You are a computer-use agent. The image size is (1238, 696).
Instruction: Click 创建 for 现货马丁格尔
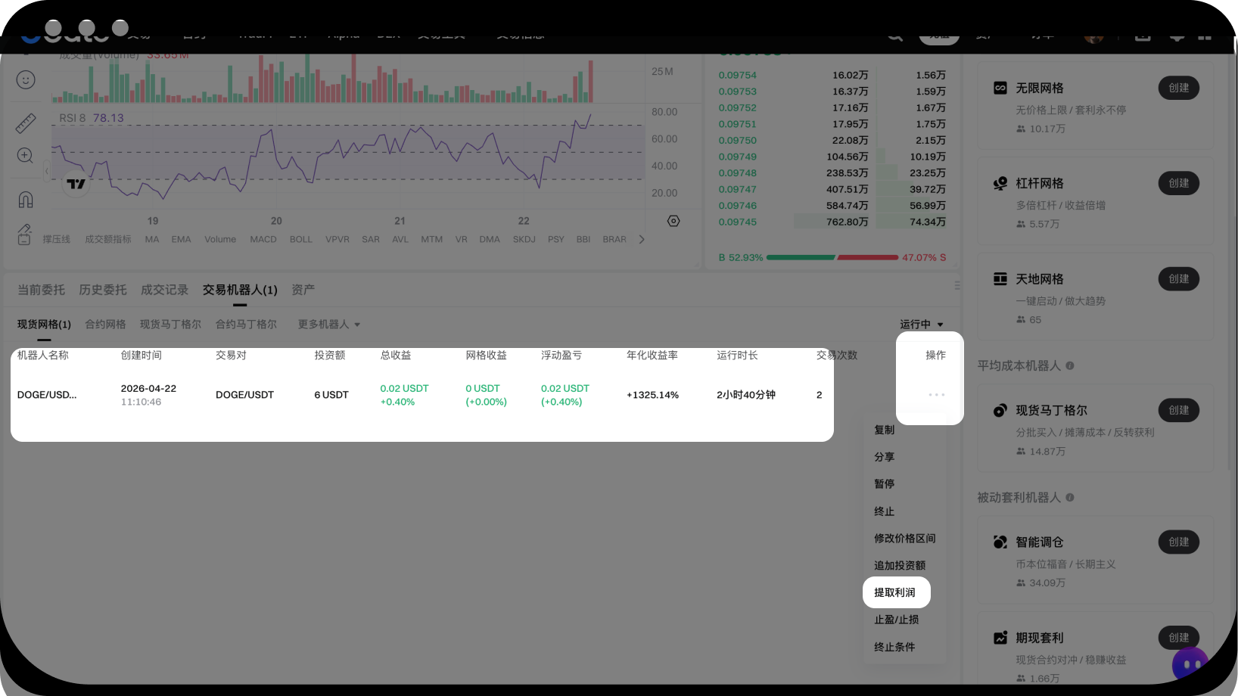click(1178, 410)
